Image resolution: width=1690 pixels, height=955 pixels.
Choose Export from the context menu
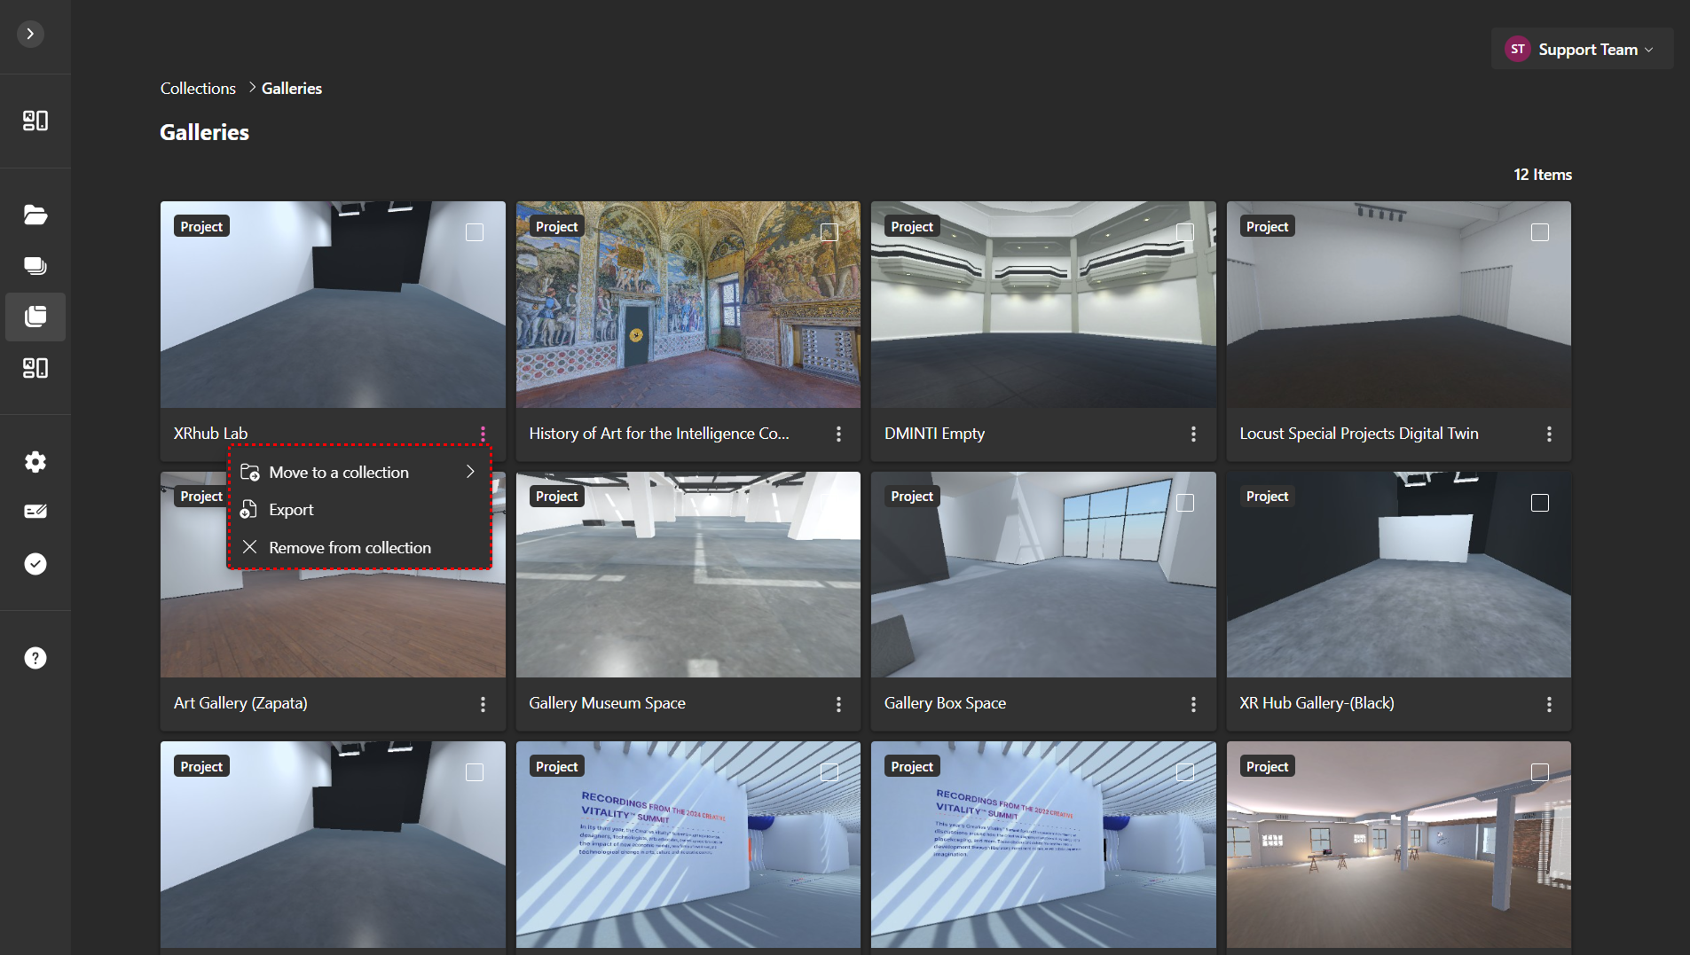pos(292,510)
